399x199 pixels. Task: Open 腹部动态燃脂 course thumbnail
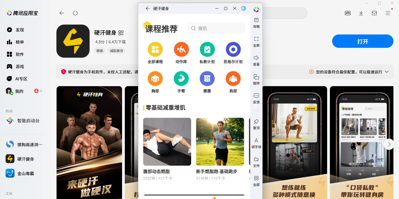(167, 142)
